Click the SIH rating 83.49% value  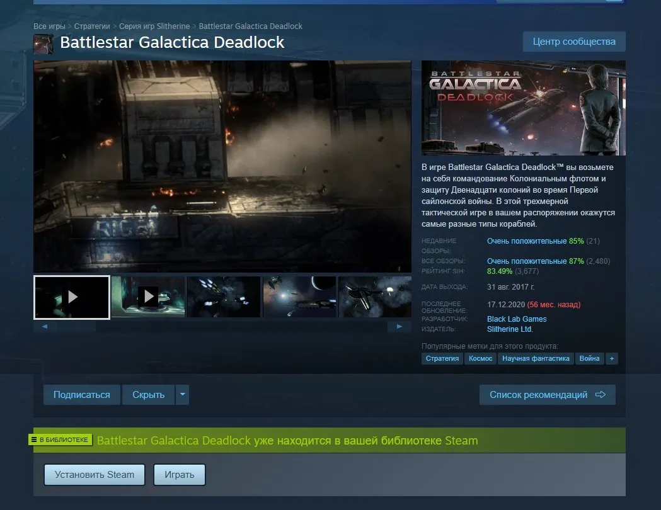pyautogui.click(x=500, y=271)
